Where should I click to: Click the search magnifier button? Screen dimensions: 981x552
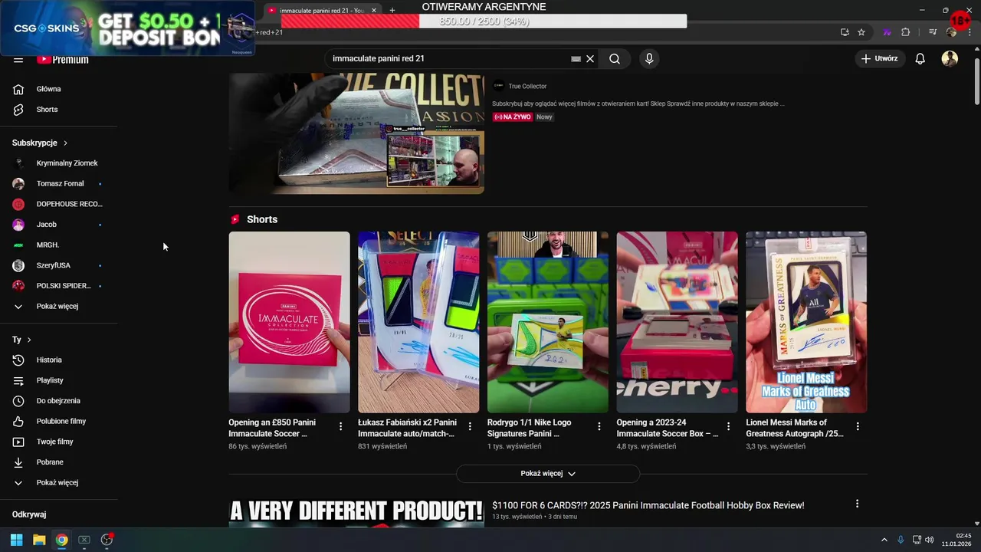pos(615,58)
